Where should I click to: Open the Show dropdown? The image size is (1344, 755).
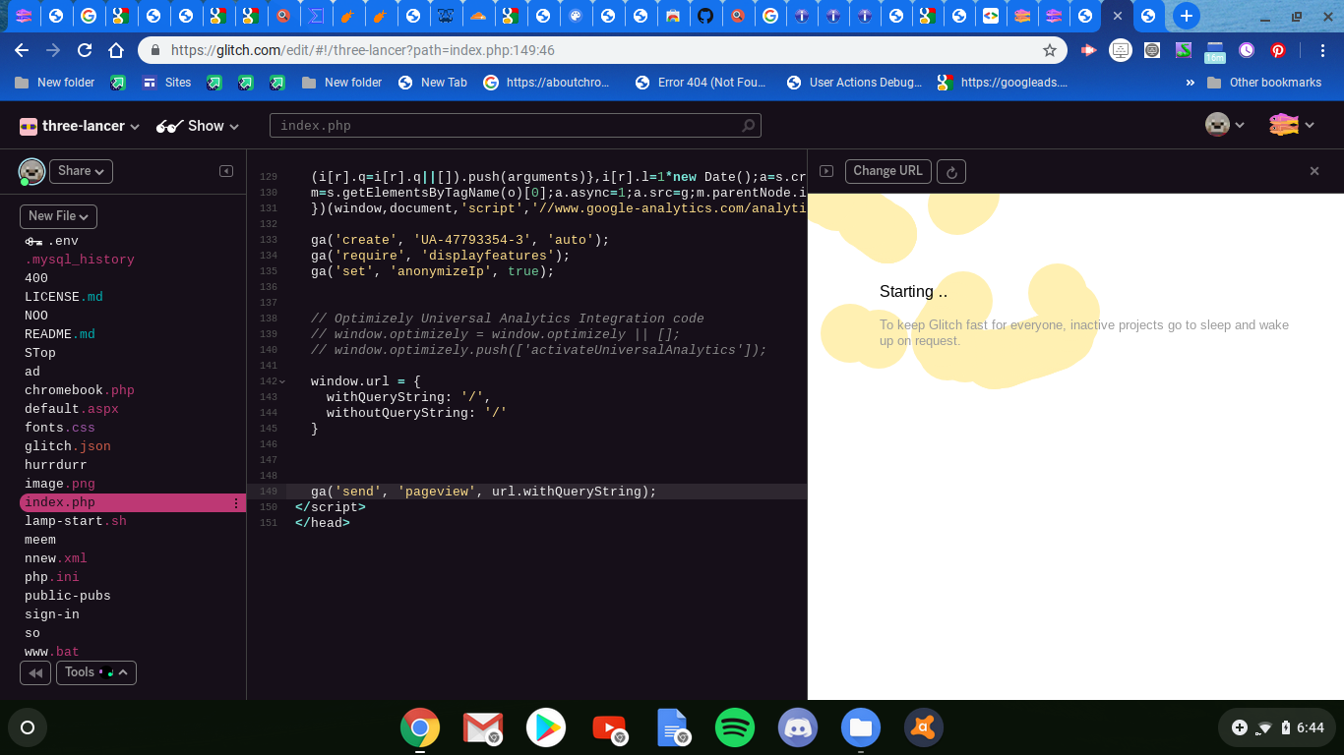[198, 126]
